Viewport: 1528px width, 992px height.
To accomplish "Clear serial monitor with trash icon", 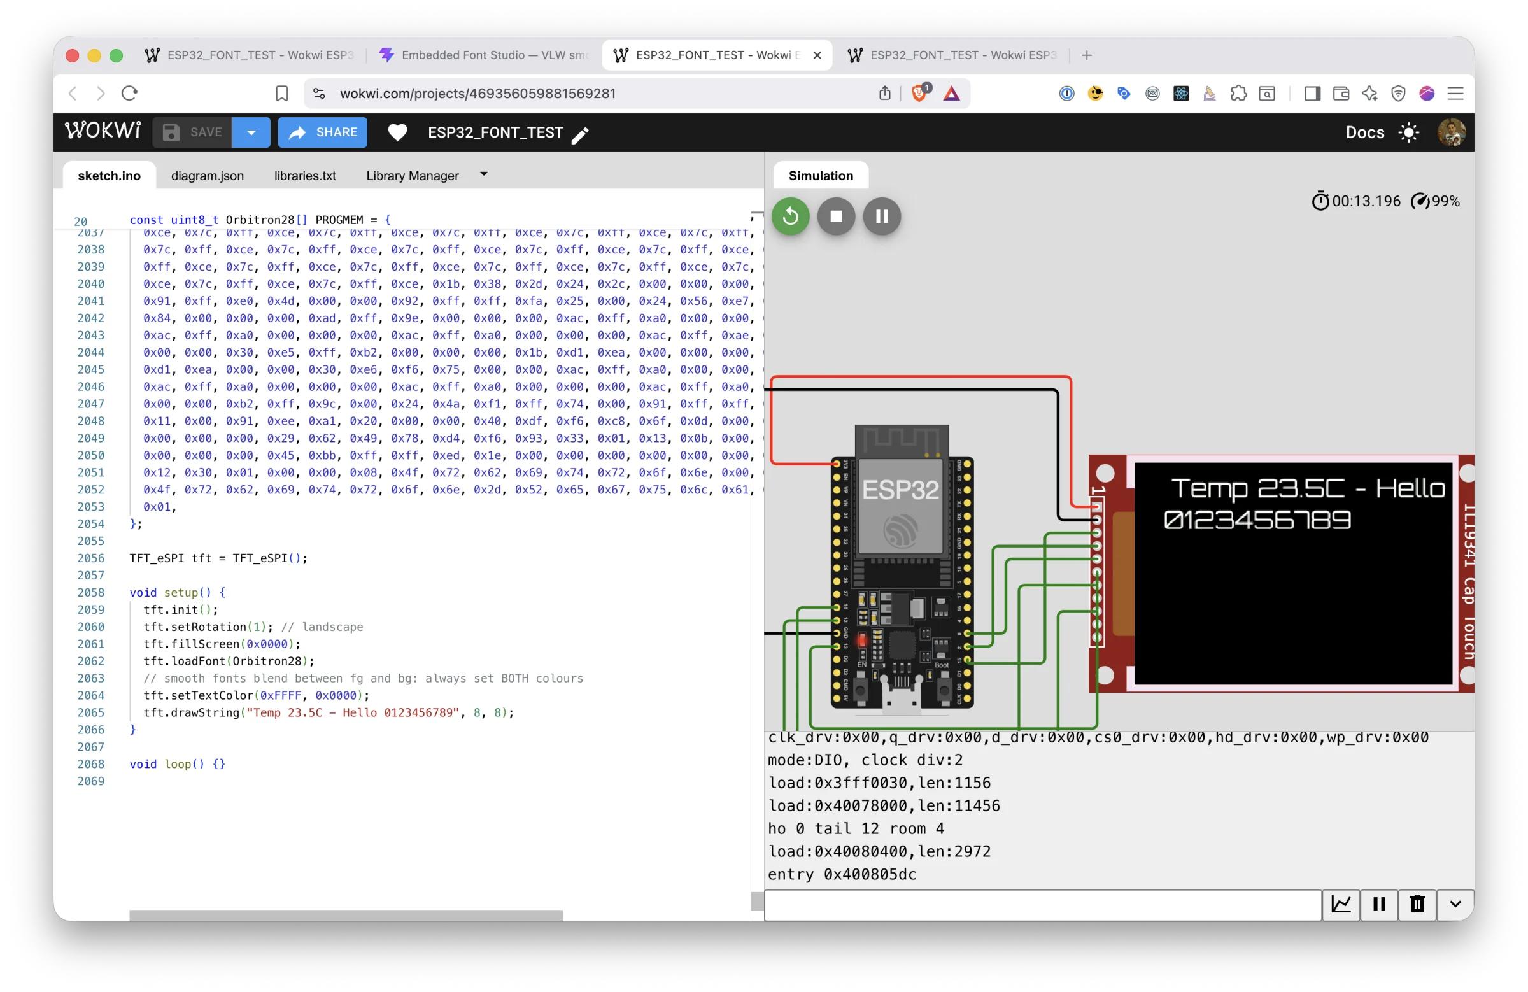I will (x=1417, y=904).
